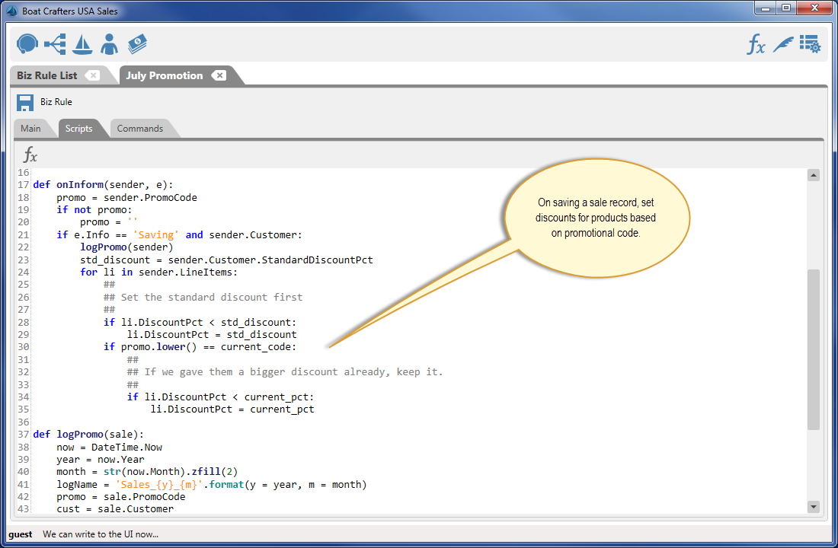
Task: Click the comment about keeping a bigger discount
Action: point(285,371)
